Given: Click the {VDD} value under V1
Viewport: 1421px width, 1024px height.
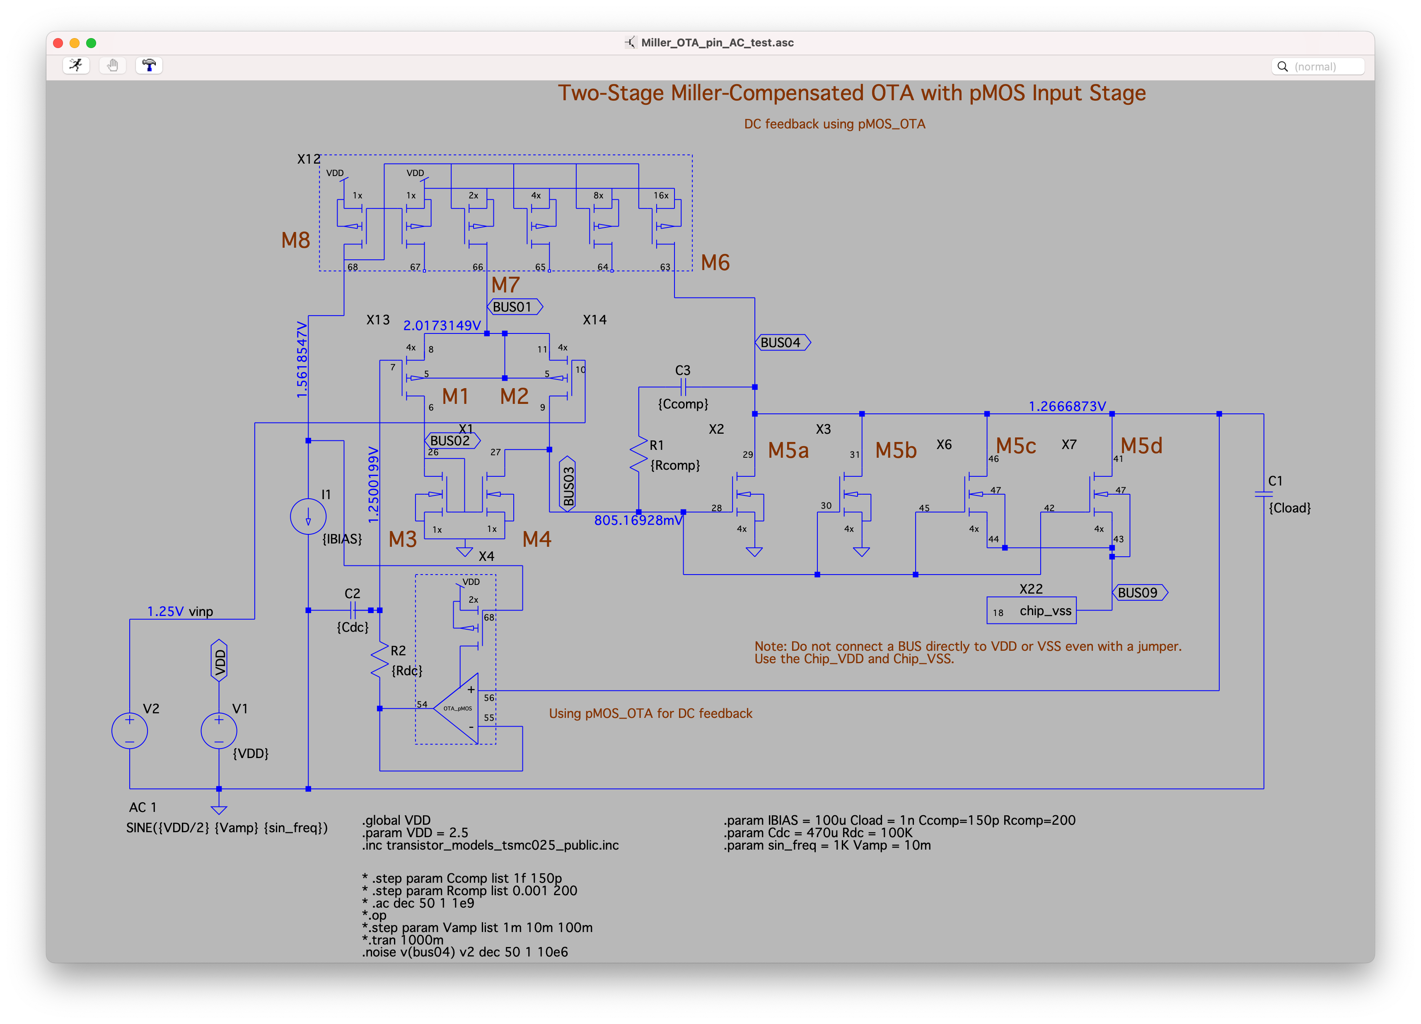Looking at the screenshot, I should 251,754.
